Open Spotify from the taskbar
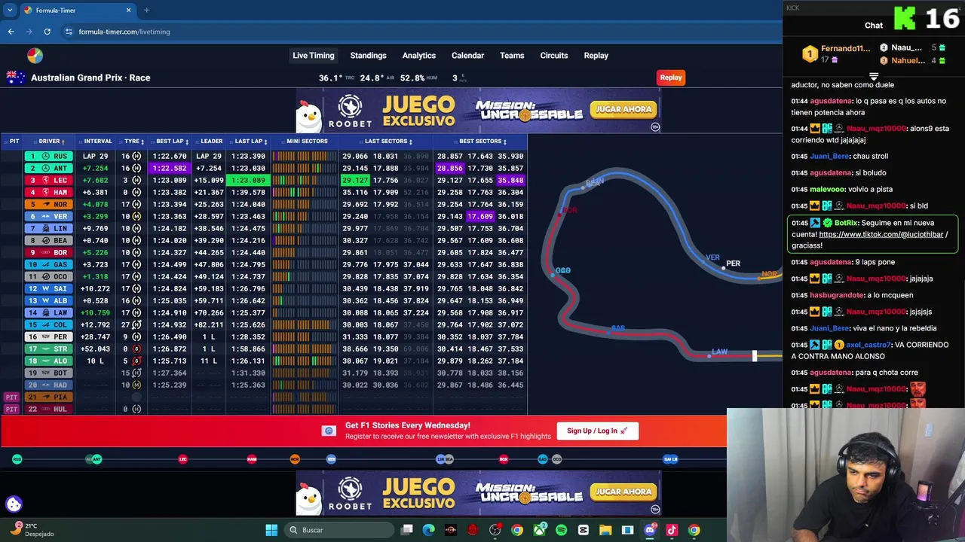The height and width of the screenshot is (542, 965). [x=561, y=530]
